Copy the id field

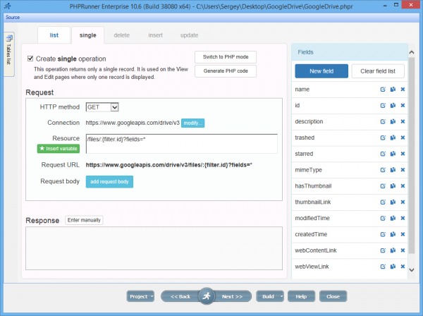pos(393,106)
